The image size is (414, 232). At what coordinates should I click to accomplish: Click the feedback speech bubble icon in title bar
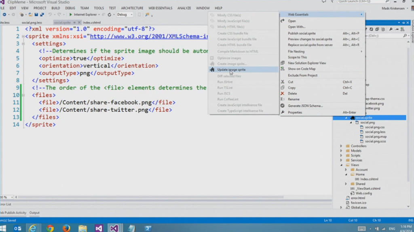[x=324, y=2]
